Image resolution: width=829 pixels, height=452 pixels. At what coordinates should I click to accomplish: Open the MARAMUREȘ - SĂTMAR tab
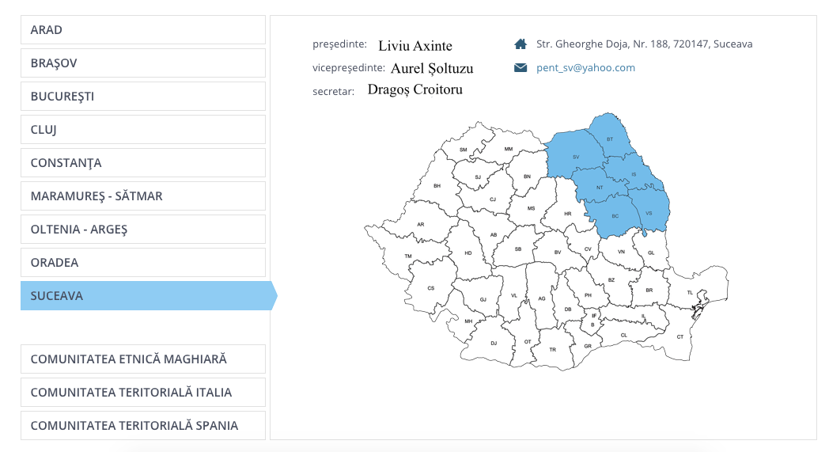(142, 196)
